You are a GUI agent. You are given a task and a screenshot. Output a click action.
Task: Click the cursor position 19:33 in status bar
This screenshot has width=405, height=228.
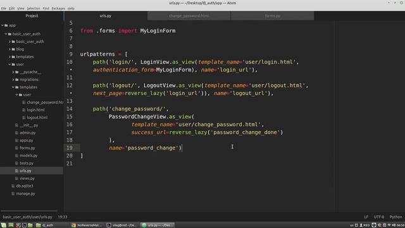pos(63,217)
